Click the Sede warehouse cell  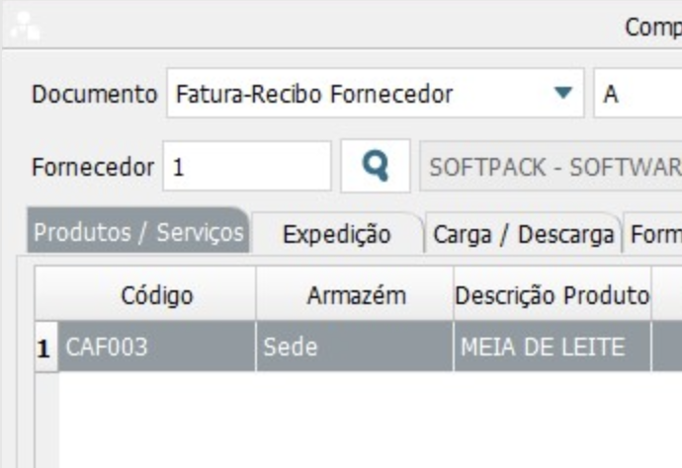(355, 347)
